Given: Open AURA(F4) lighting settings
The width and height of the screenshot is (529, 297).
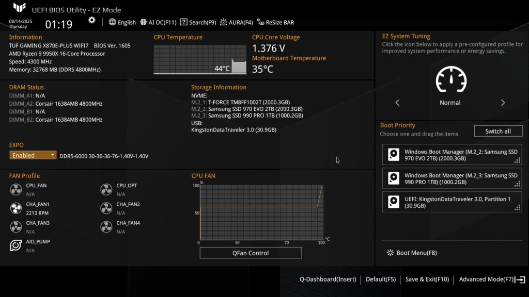Looking at the screenshot, I should [236, 22].
